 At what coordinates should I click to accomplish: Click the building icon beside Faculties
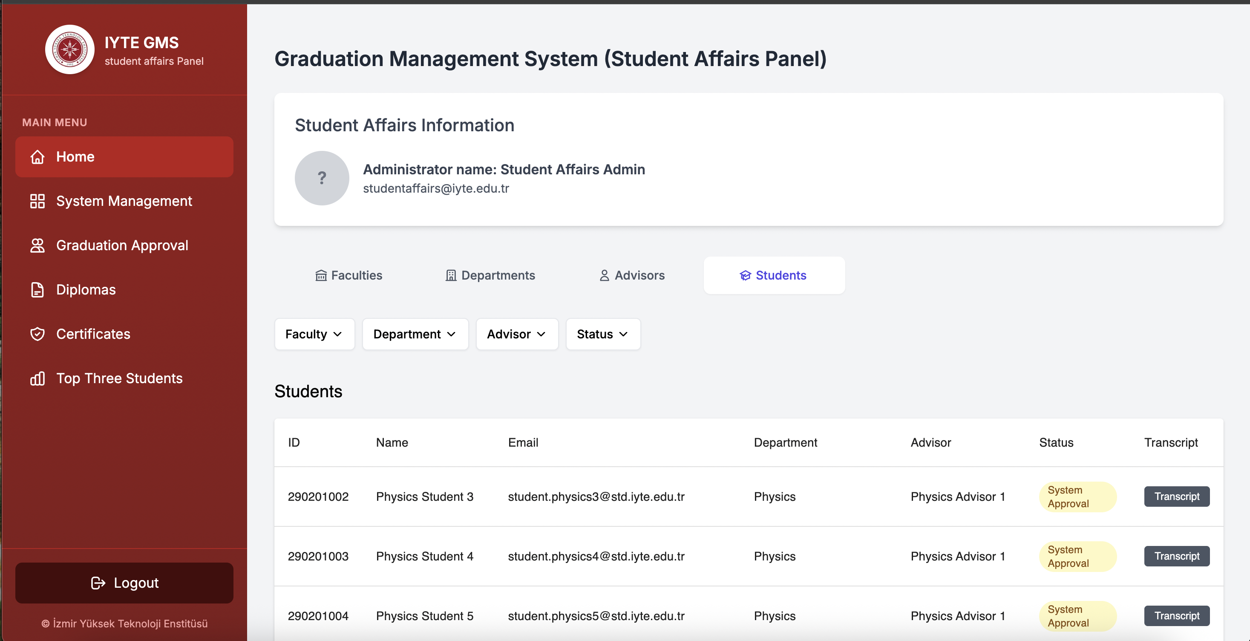pyautogui.click(x=321, y=275)
